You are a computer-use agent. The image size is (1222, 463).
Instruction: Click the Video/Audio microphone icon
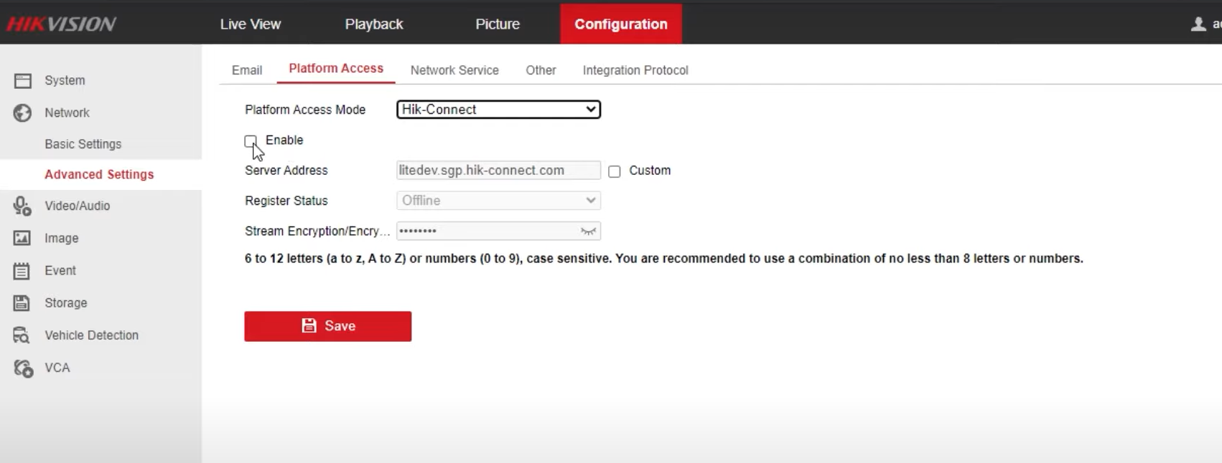(x=23, y=206)
